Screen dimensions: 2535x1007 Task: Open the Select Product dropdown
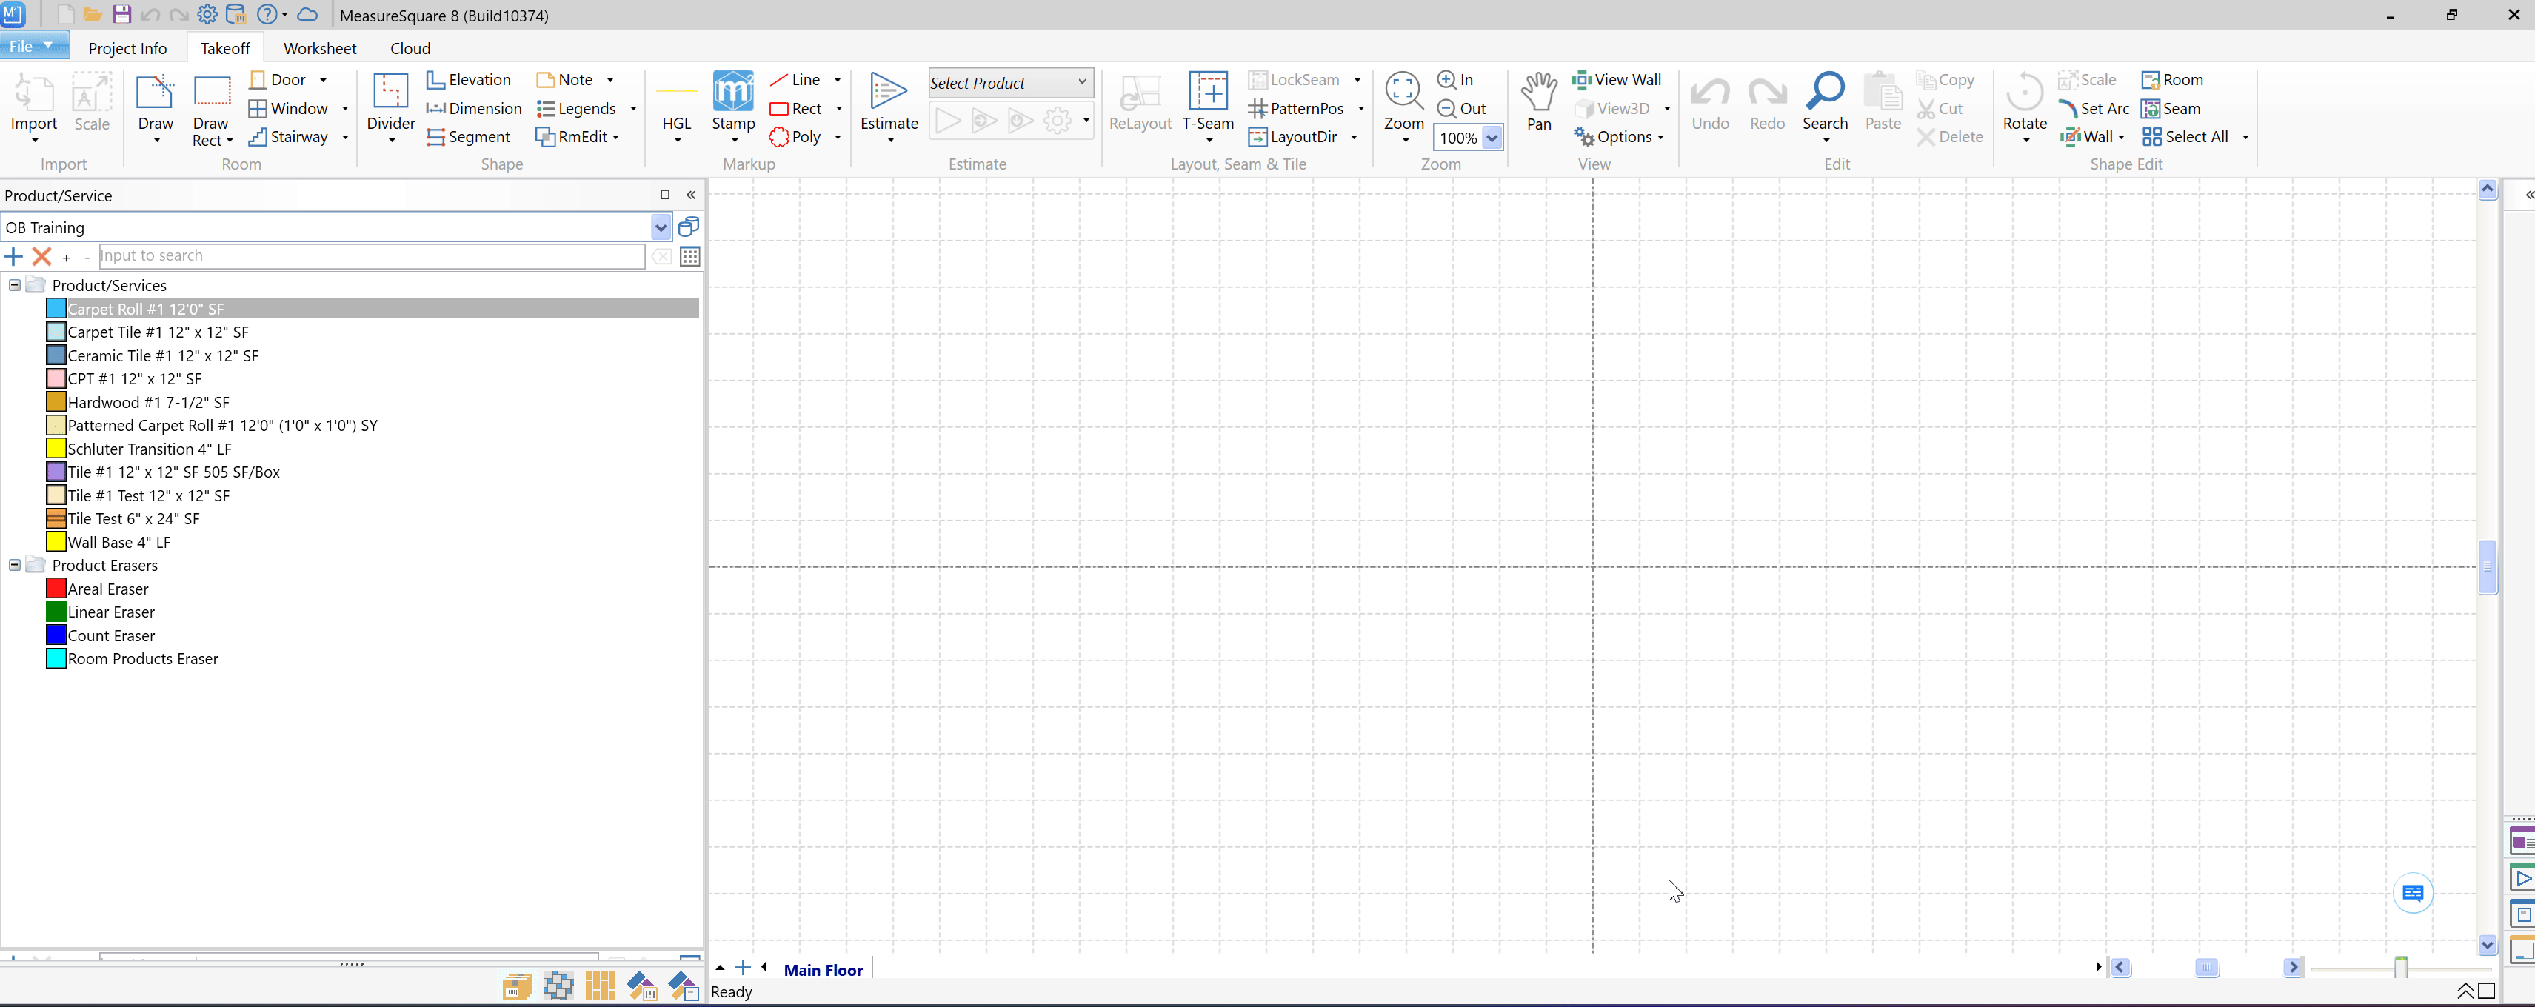point(1081,83)
